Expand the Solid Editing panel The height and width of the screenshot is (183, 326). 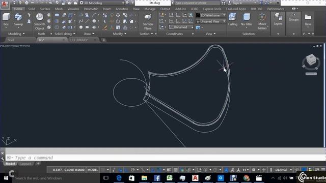65,34
